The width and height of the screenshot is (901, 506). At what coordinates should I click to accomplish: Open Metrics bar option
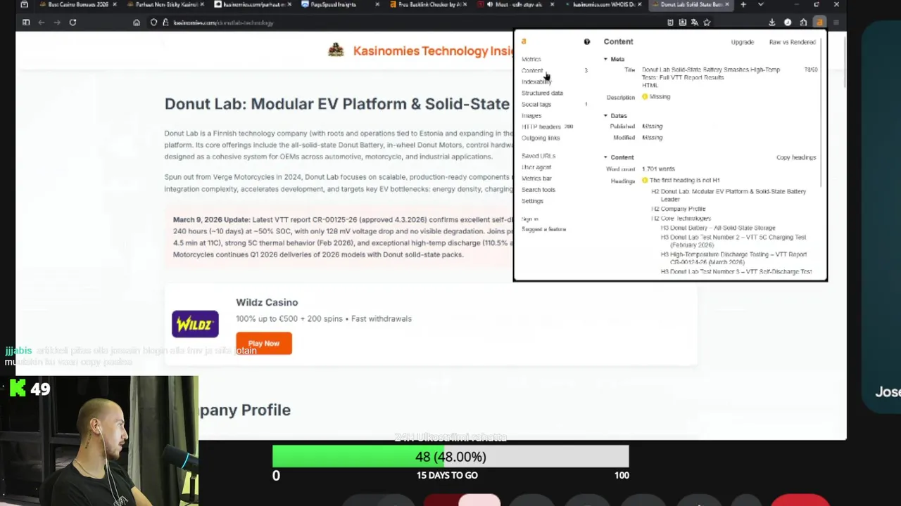[x=536, y=179]
